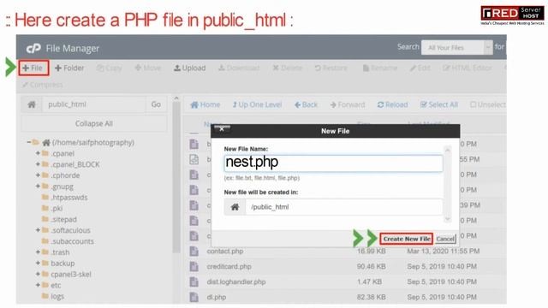Screen dimensions: 548x308
Task: Expand the .cphorde folder
Action: click(x=38, y=175)
